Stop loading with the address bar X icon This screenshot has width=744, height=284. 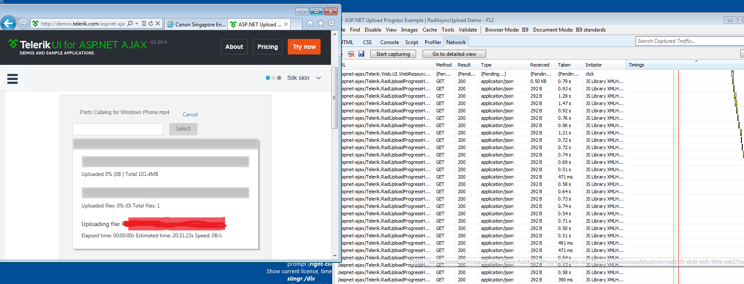tap(158, 24)
